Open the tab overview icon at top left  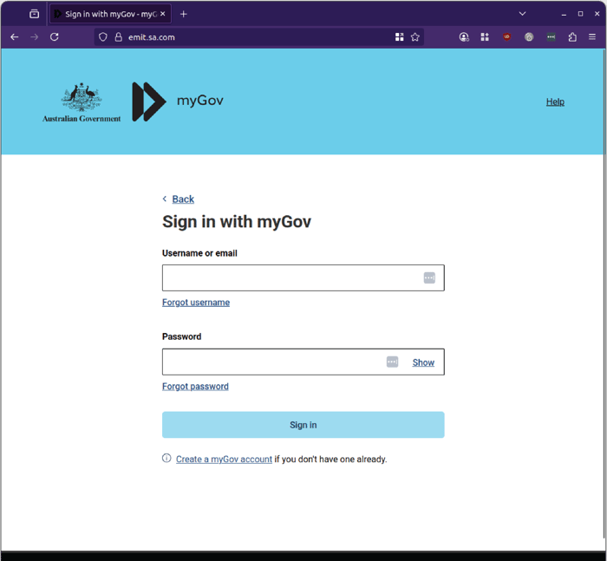[x=34, y=14]
